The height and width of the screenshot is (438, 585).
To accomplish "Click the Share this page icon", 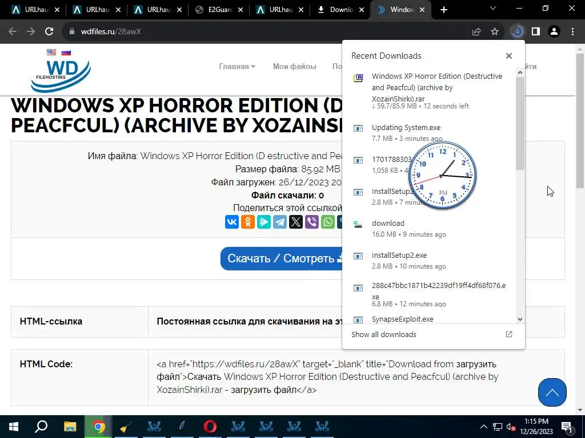I will click(x=476, y=32).
